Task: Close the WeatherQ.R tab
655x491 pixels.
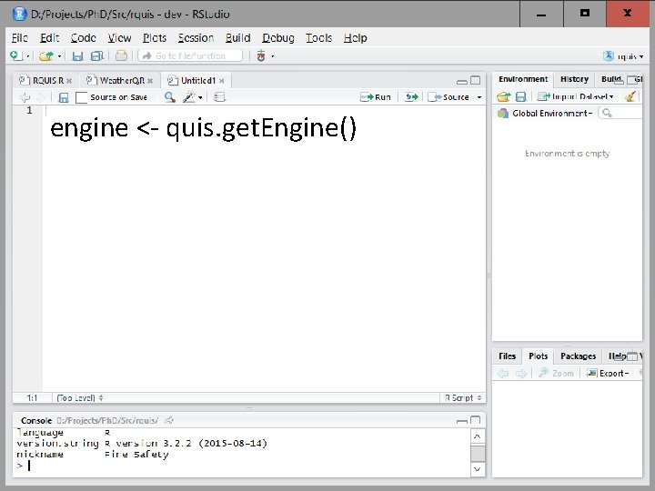Action: click(x=150, y=81)
